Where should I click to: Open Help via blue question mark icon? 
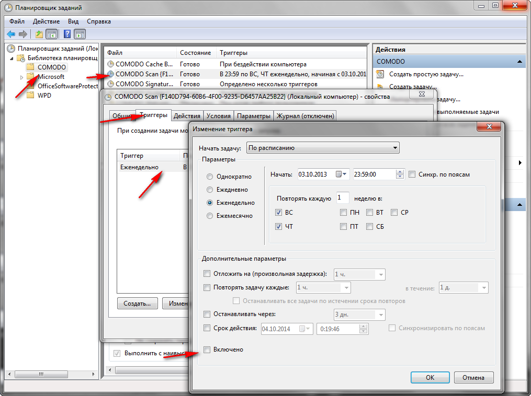(x=67, y=34)
